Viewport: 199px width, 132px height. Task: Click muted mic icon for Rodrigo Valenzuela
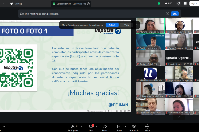coord(138,48)
